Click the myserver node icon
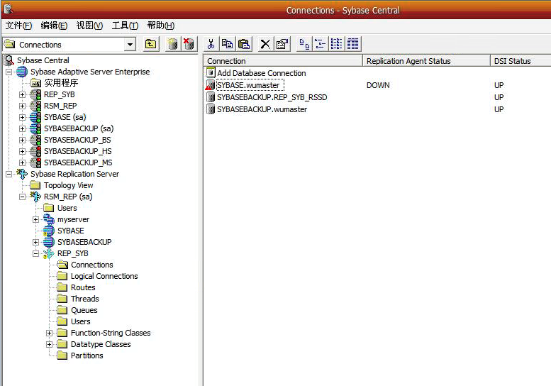Viewport: 551px width, 386px height. 49,219
